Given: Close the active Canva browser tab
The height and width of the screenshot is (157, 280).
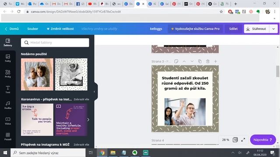Looking at the screenshot, I should point(143,4).
